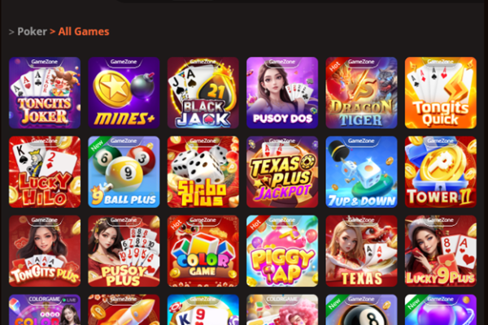Launch Tongits Quick game
488x325 pixels.
pyautogui.click(x=440, y=93)
